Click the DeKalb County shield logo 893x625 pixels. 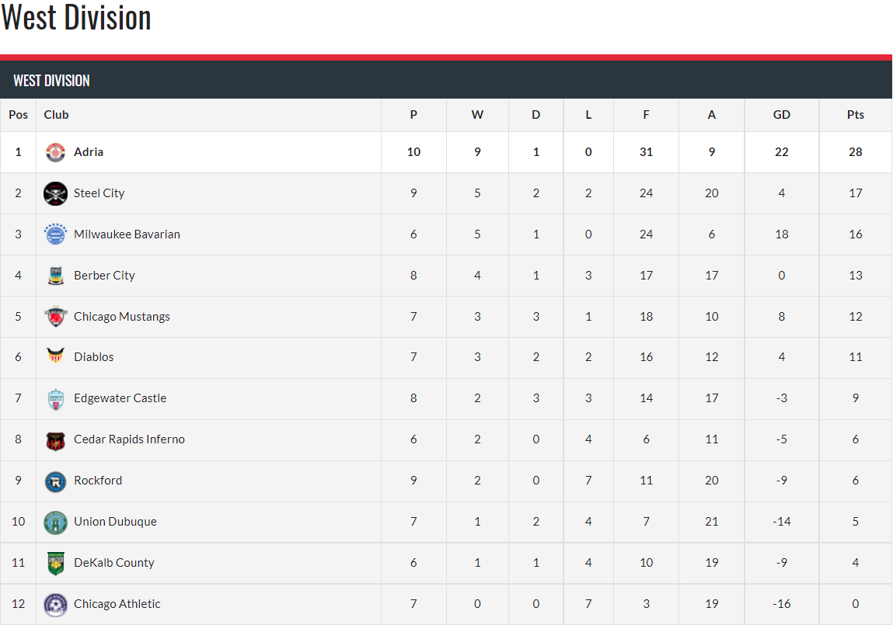[x=56, y=563]
